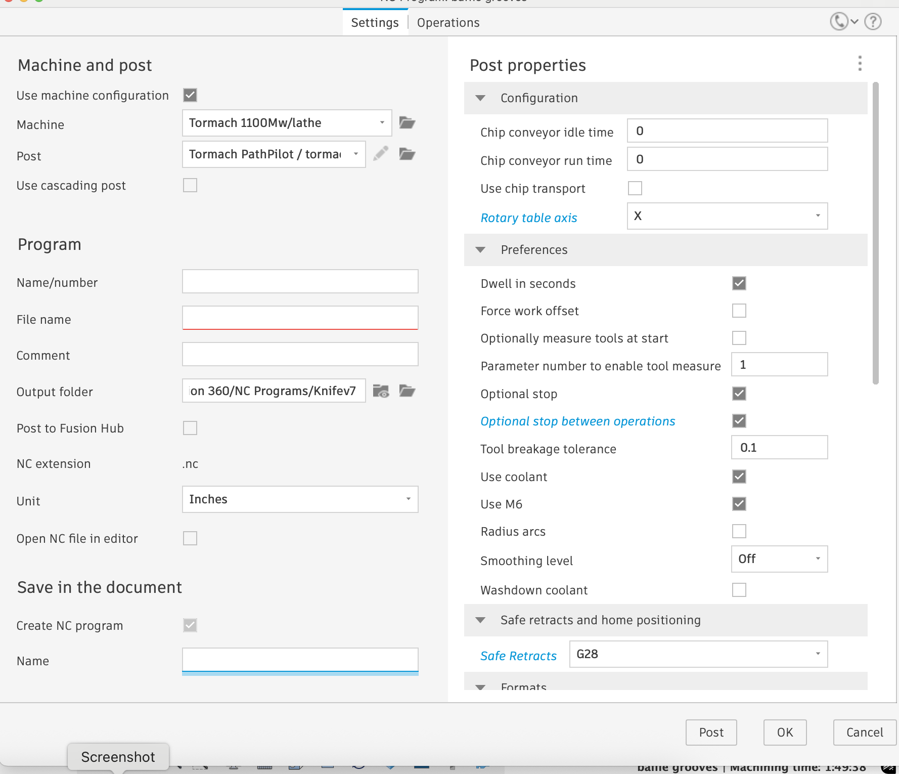
Task: Open the Smoothing level dropdown
Action: tap(779, 559)
